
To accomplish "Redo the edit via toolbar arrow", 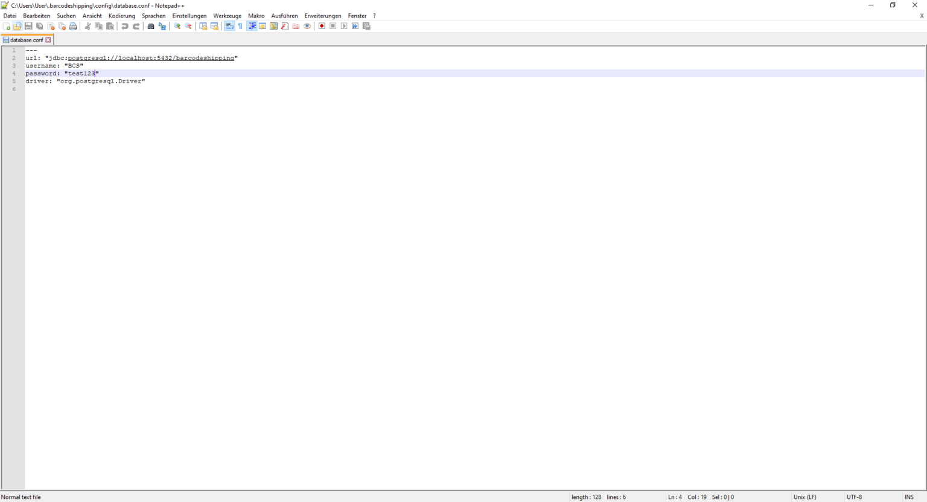I will [x=136, y=27].
